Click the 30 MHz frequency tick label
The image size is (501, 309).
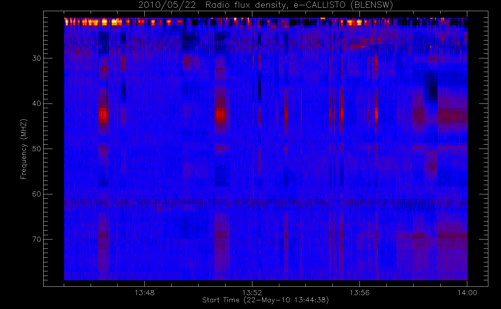click(x=37, y=58)
